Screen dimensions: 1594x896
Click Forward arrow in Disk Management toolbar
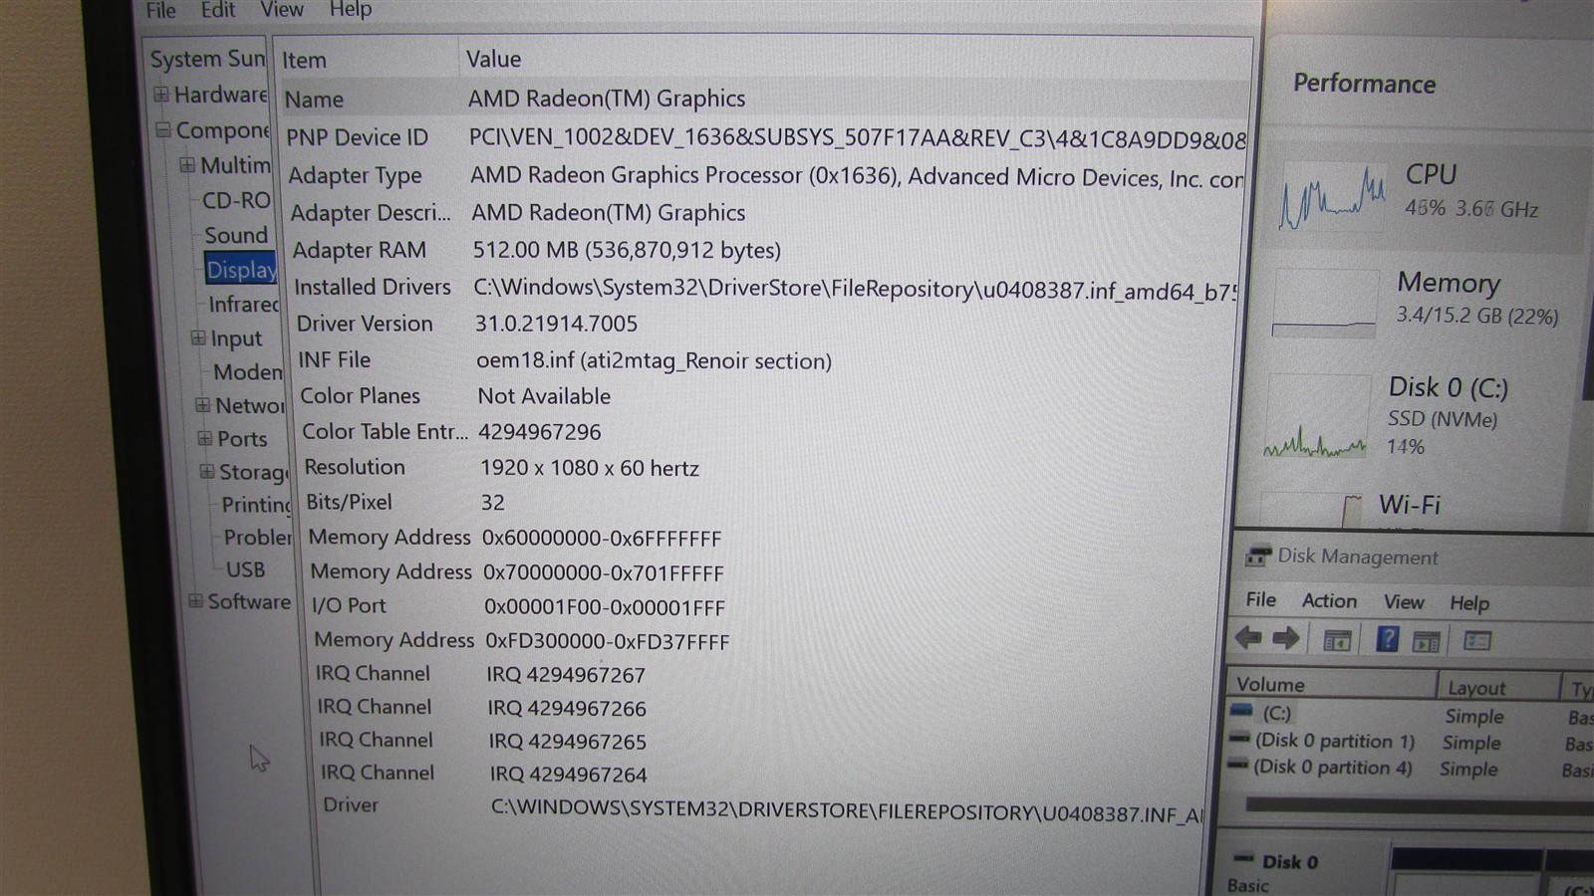coord(1286,638)
